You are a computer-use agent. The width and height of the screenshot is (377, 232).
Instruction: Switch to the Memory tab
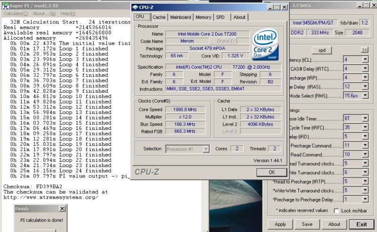(x=203, y=17)
